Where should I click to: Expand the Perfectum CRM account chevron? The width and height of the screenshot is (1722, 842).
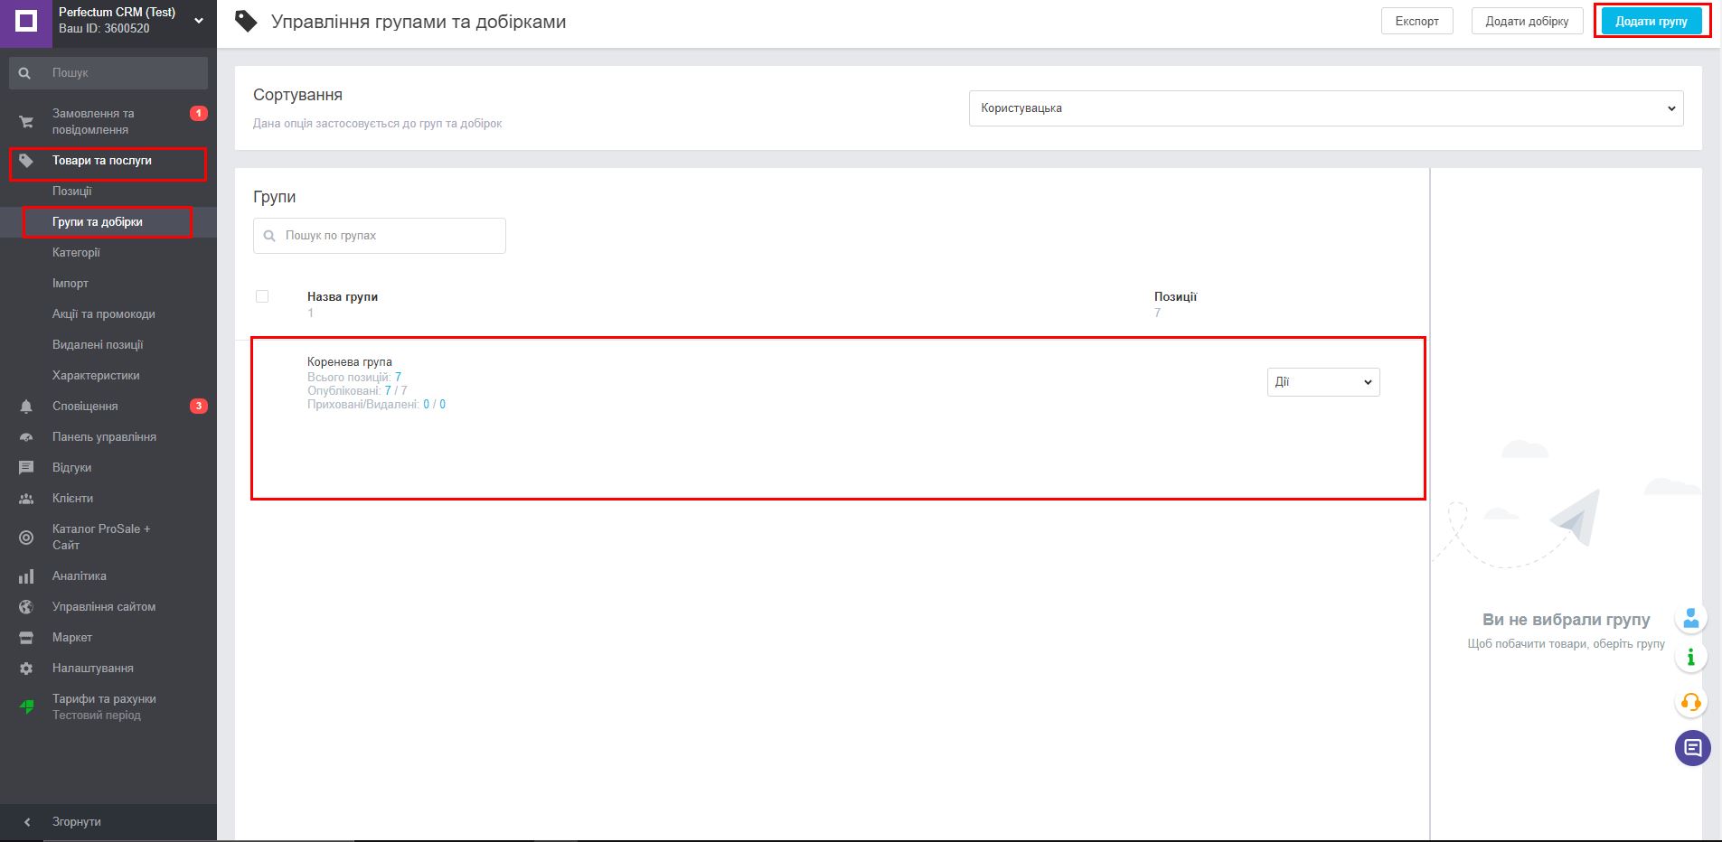(199, 21)
